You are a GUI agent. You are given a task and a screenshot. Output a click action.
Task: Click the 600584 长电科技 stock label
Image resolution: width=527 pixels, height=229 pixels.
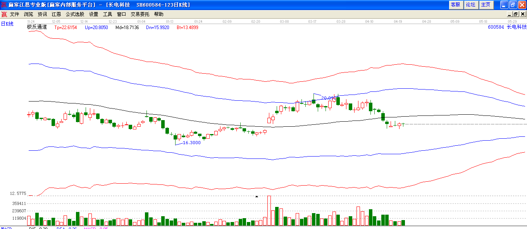click(507, 27)
